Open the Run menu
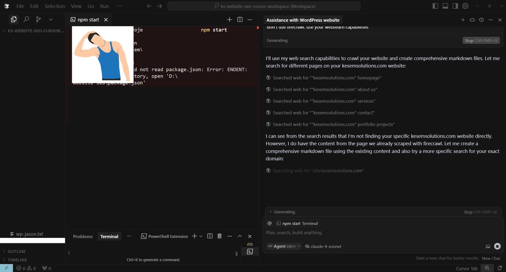506x272 pixels. 104,6
